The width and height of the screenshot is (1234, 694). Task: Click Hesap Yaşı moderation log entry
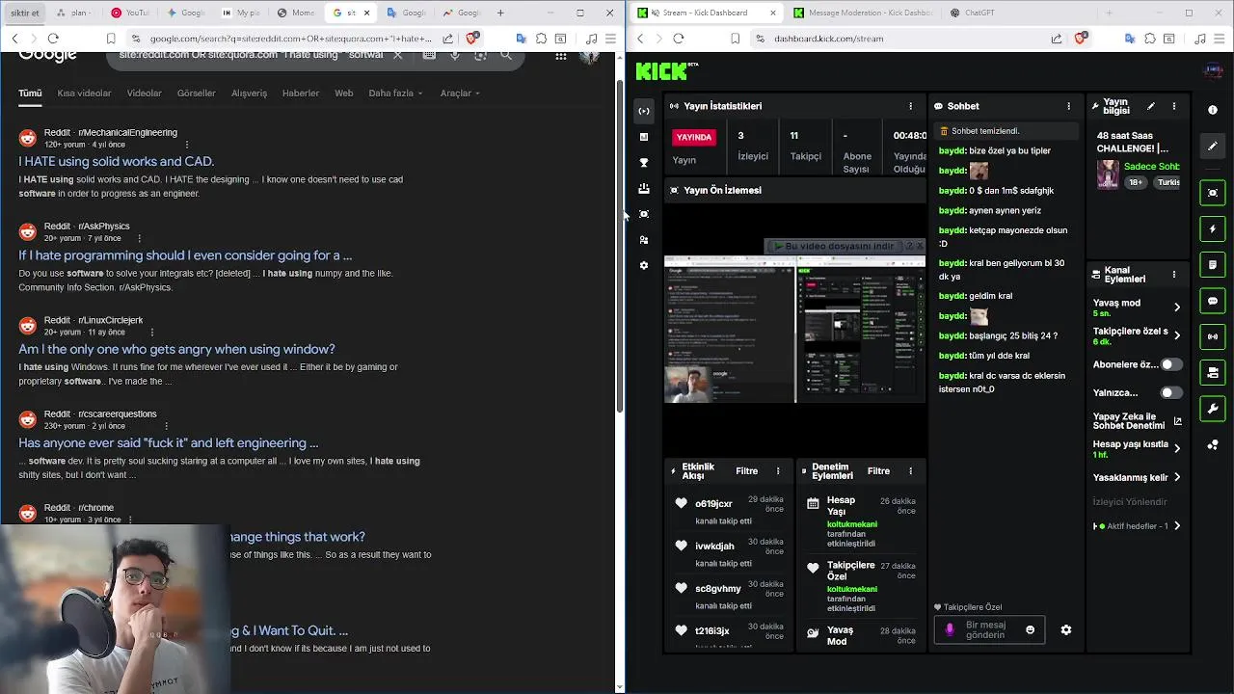tap(861, 521)
